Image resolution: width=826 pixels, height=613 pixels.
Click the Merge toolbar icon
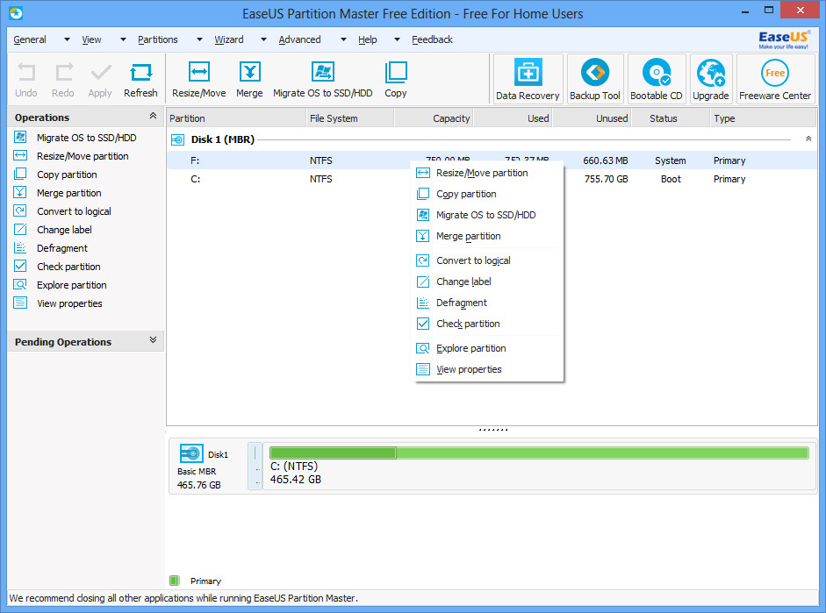(252, 78)
